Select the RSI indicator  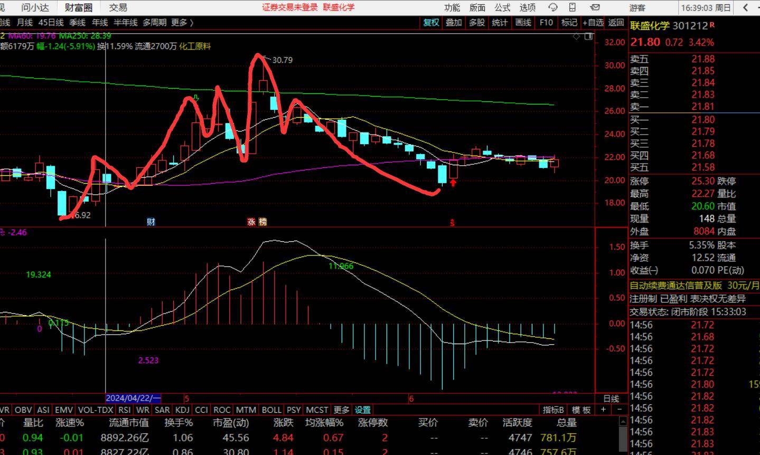pos(124,410)
